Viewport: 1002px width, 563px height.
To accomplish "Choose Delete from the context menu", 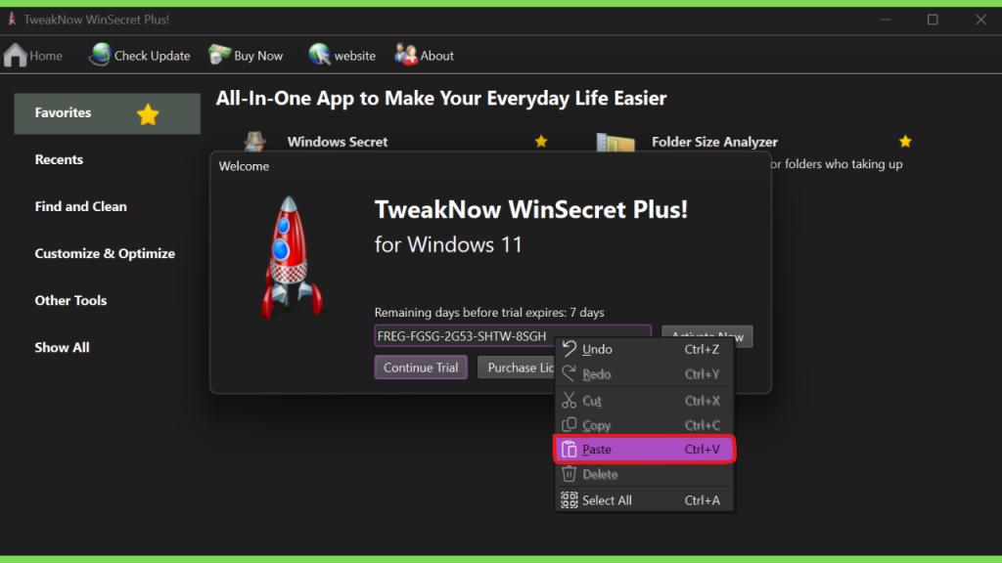I will tap(644, 474).
